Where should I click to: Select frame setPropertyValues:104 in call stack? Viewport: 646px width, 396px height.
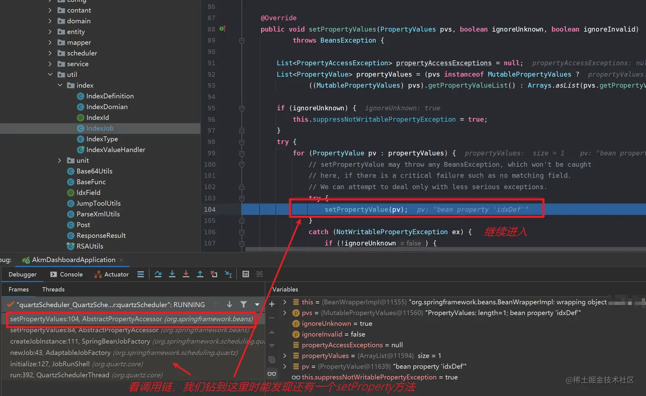pos(132,319)
